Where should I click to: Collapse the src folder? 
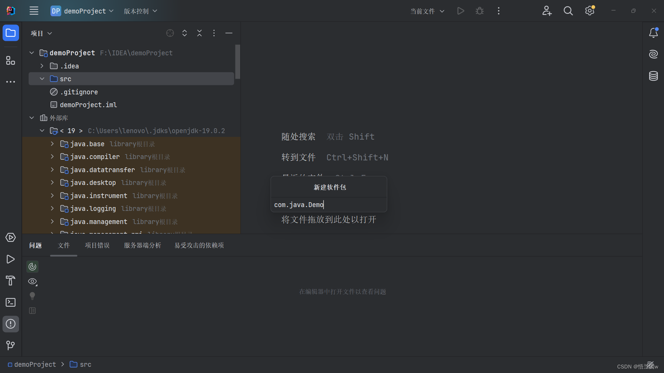tap(42, 79)
